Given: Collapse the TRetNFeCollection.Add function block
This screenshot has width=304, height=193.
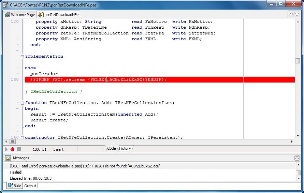Looking at the screenshot, I should coord(22,103).
